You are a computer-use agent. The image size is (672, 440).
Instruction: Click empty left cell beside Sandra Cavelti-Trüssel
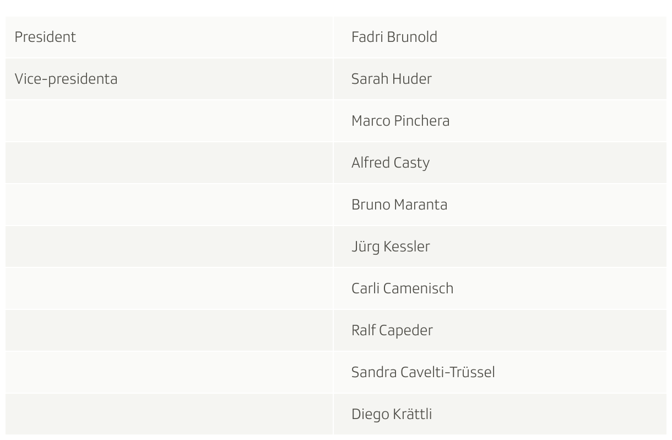169,372
